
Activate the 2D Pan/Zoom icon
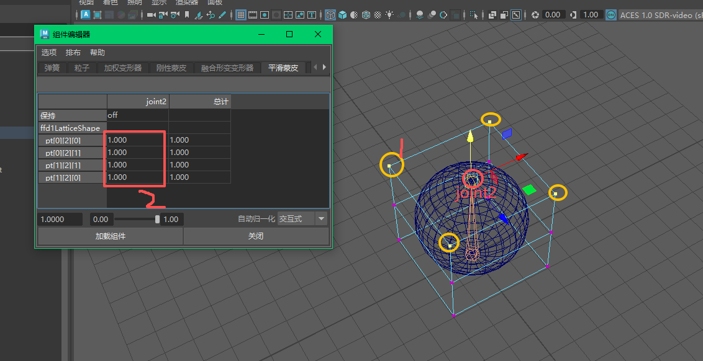coord(211,15)
